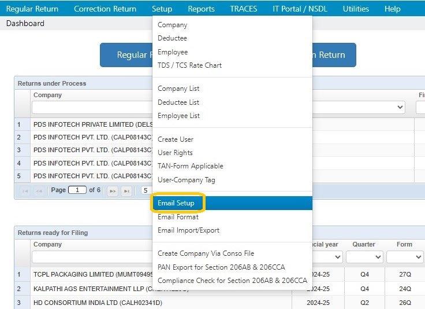This screenshot has height=309, width=425.
Task: Select TDS / TCS Rate Chart
Action: pos(189,65)
